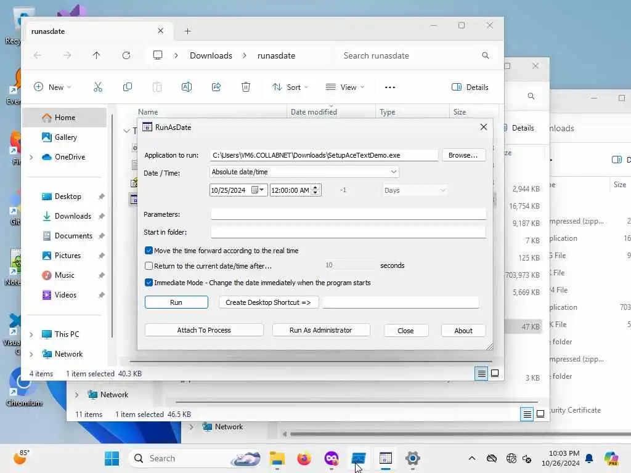Open the Chromium desktop shortcut
The image size is (631, 473).
point(23,388)
